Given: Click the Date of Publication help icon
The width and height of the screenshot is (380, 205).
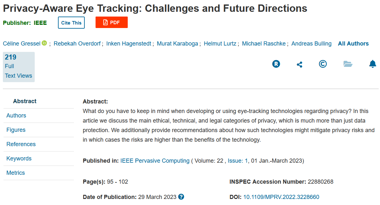Looking at the screenshot, I should (181, 197).
